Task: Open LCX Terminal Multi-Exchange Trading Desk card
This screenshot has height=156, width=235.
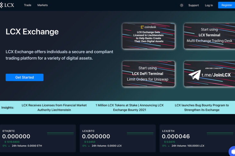Action: (x=209, y=36)
